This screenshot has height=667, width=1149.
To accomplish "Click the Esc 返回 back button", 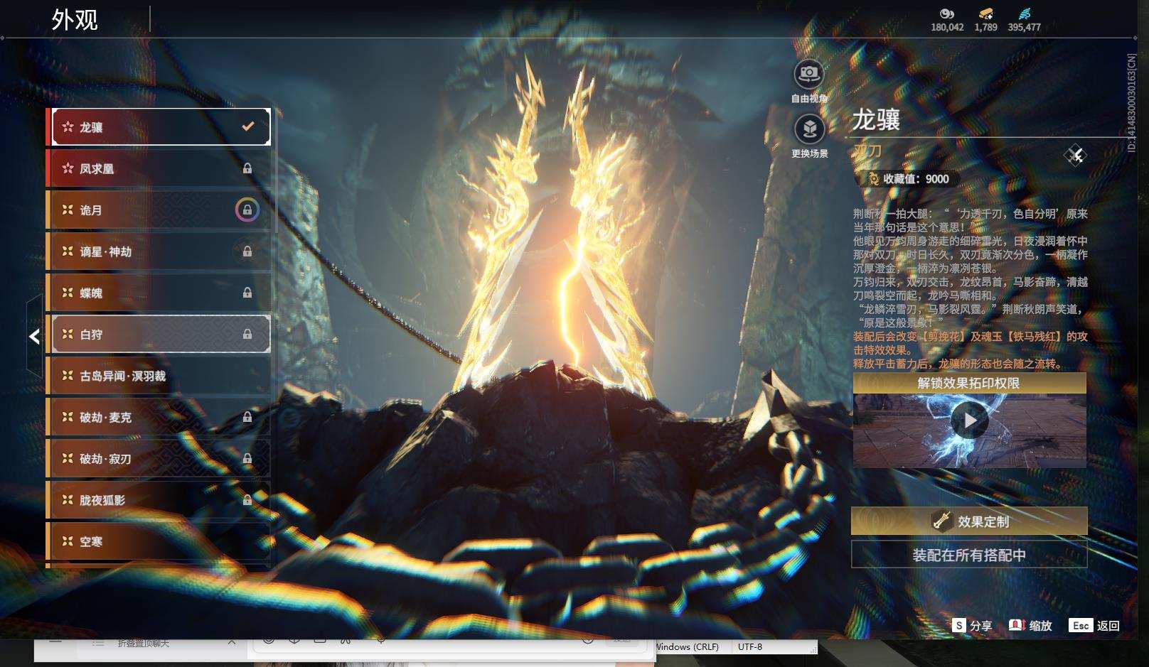I will [1094, 625].
